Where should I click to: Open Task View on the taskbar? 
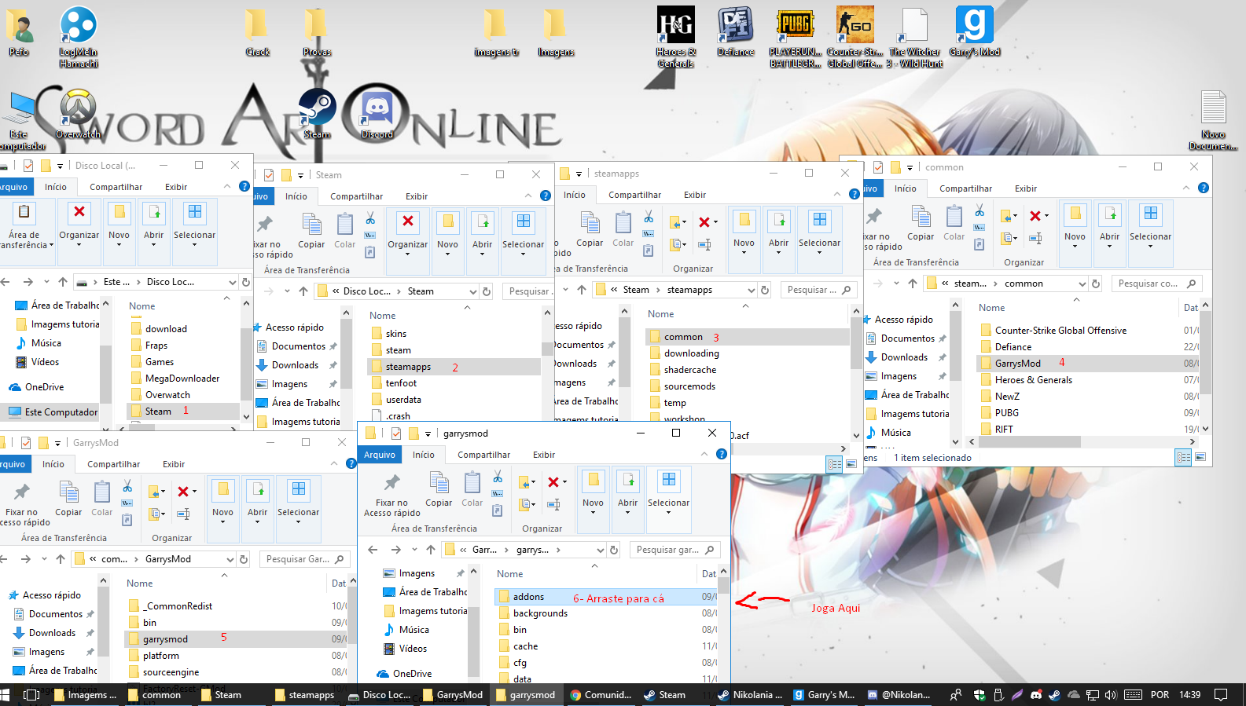click(x=31, y=695)
